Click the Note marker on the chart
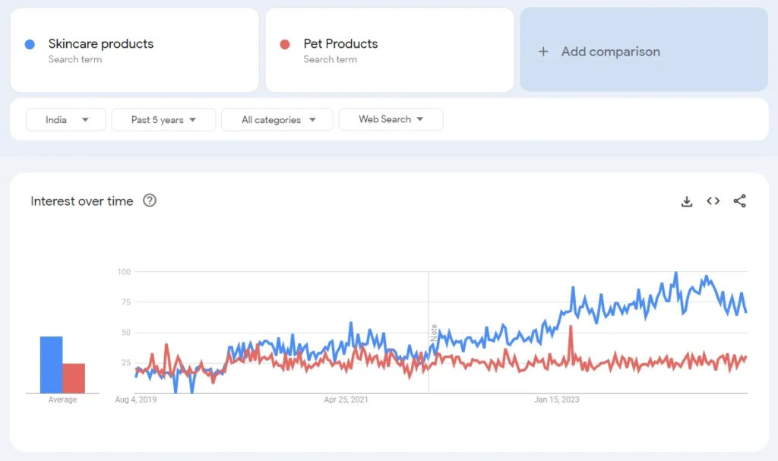The width and height of the screenshot is (778, 461). [435, 333]
